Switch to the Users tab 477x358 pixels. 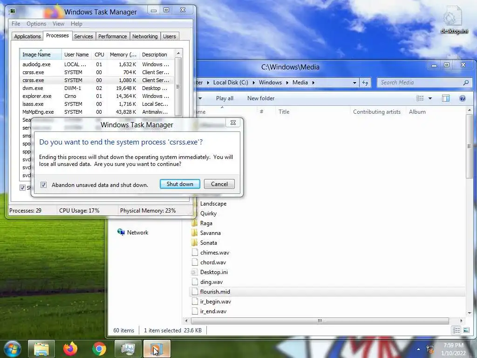[170, 36]
